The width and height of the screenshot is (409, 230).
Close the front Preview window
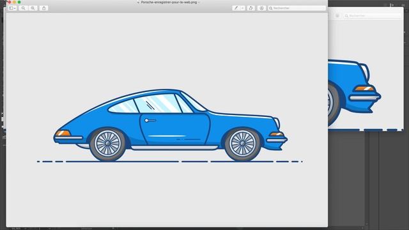pyautogui.click(x=10, y=2)
